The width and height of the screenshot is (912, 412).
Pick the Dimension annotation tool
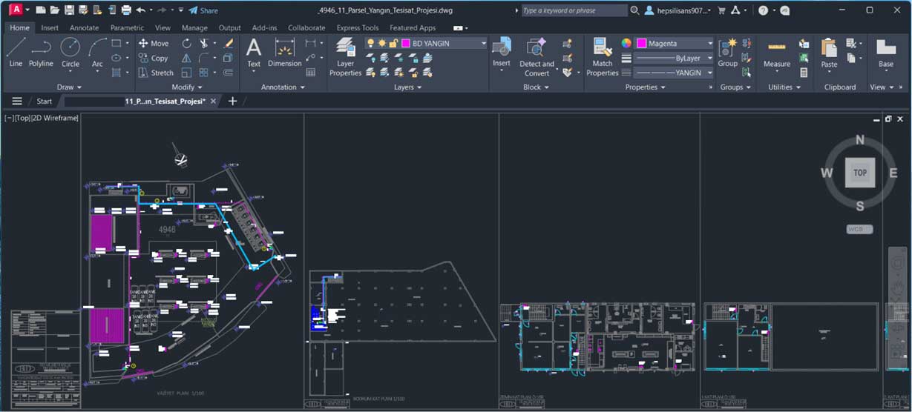285,53
